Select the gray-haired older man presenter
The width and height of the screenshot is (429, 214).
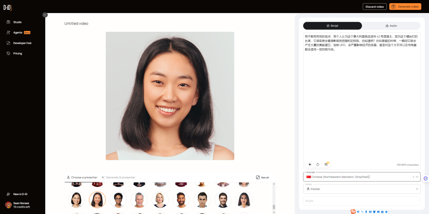point(139,200)
